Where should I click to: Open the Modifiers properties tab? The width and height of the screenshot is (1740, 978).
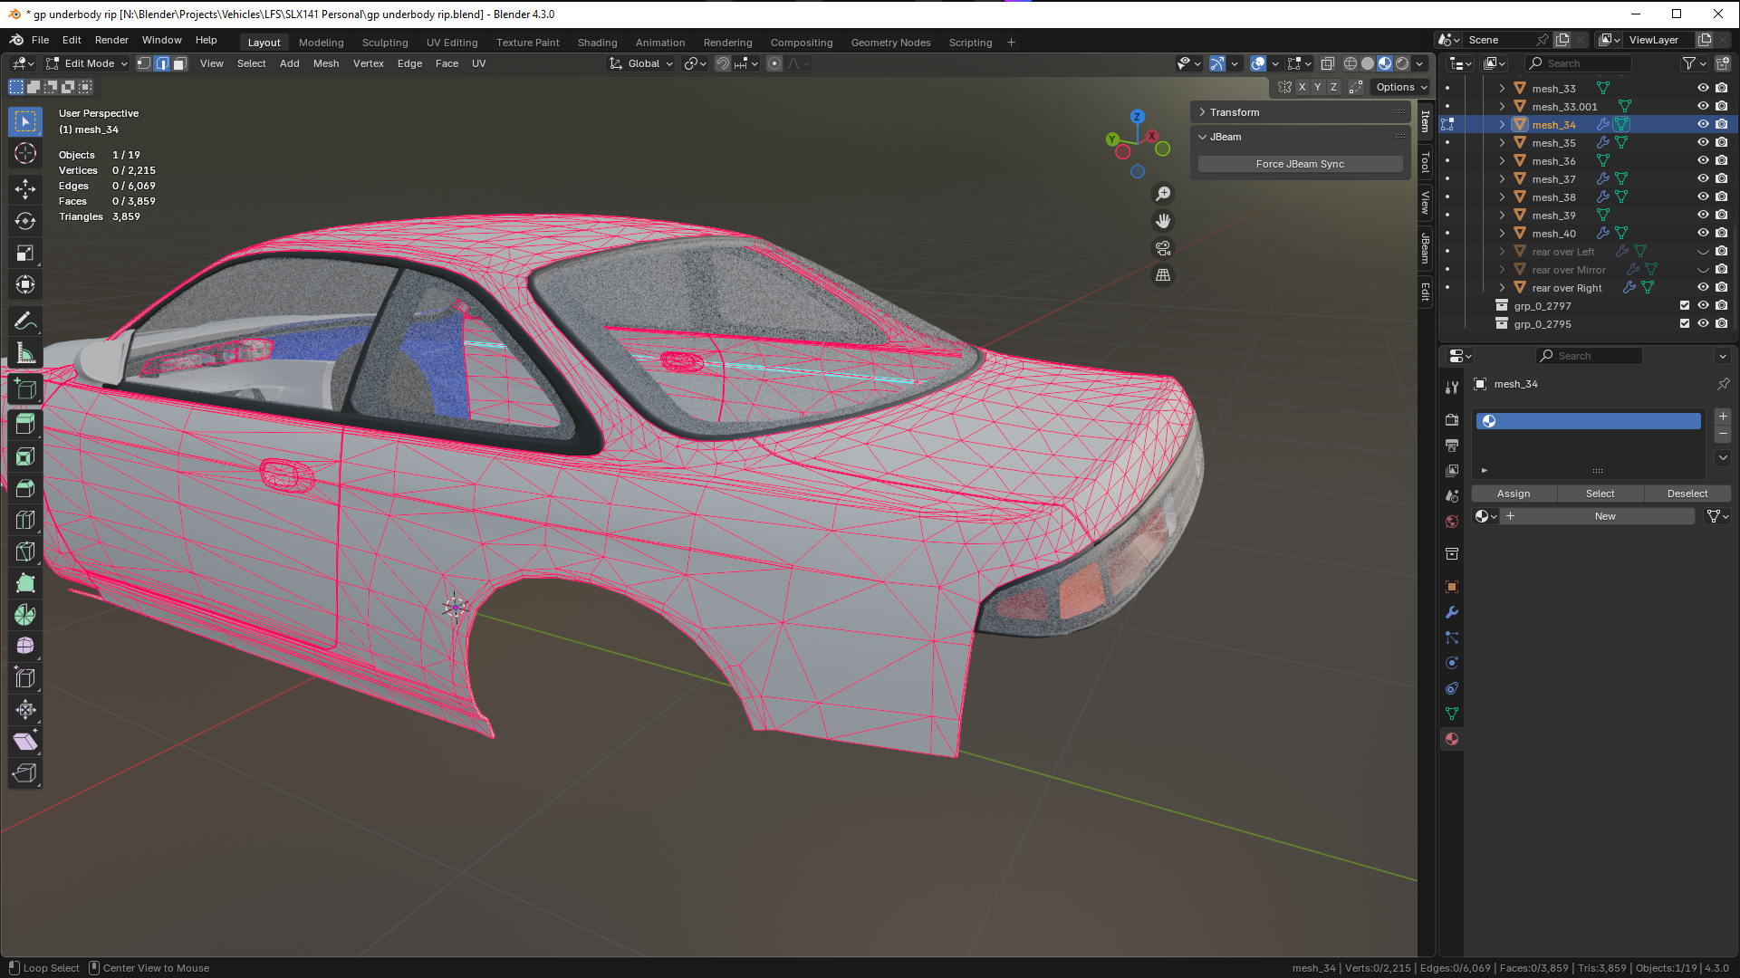coord(1452,612)
